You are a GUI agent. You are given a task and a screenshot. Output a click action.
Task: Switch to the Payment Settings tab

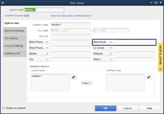click(x=15, y=31)
